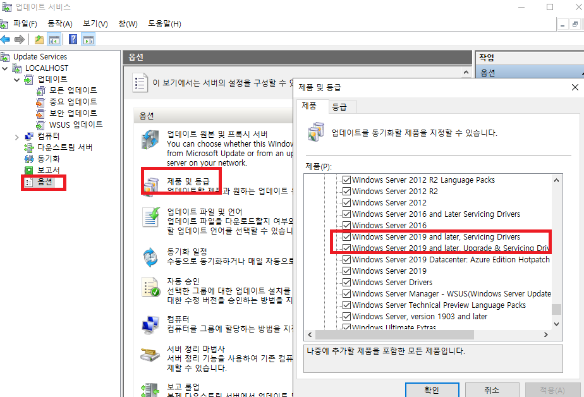Click the product list scroll up arrow
Image resolution: width=584 pixels, height=397 pixels.
coord(556,180)
